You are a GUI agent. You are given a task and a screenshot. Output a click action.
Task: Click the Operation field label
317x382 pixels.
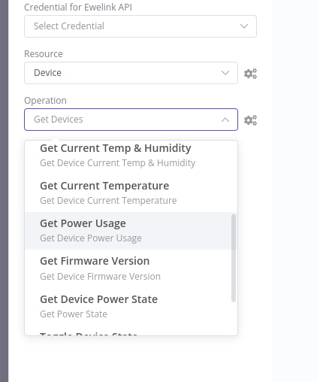point(45,101)
